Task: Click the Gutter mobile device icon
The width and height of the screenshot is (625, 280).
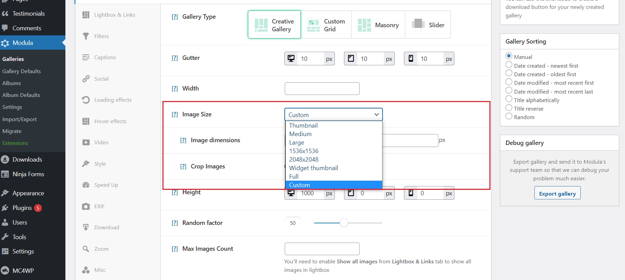Action: (x=411, y=59)
